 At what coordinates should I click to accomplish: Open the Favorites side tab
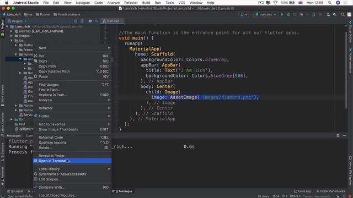2,176
